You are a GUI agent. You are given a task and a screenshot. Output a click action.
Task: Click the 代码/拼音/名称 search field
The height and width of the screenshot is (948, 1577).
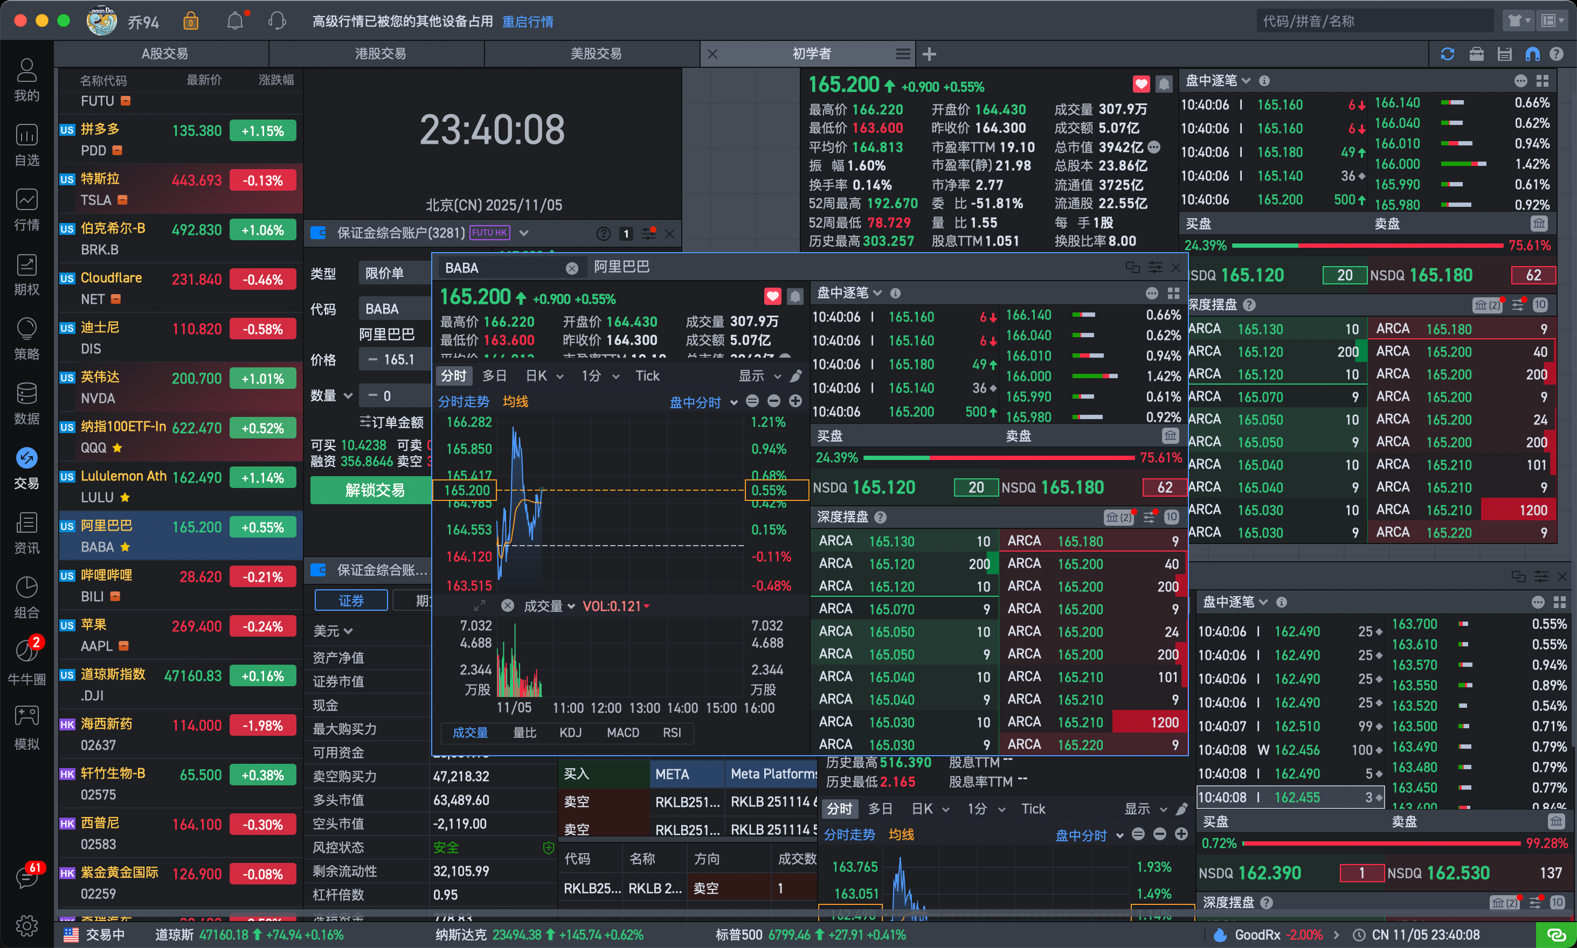[1374, 21]
